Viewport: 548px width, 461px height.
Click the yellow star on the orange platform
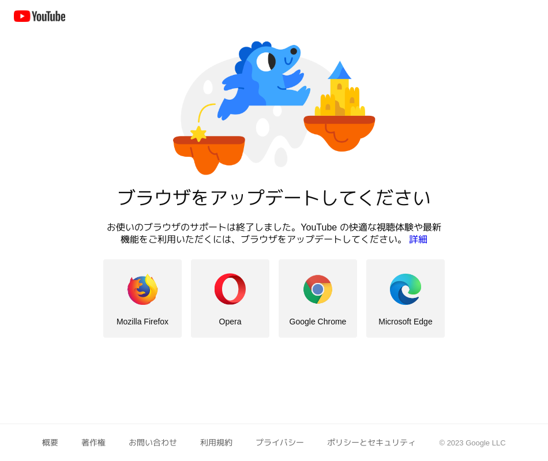click(198, 134)
